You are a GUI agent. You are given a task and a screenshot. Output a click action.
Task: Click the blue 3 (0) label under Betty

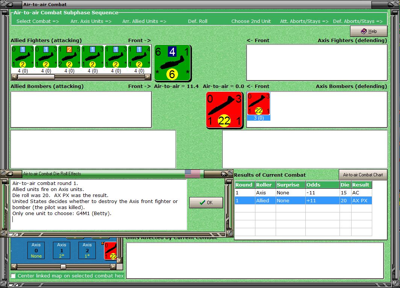[259, 118]
